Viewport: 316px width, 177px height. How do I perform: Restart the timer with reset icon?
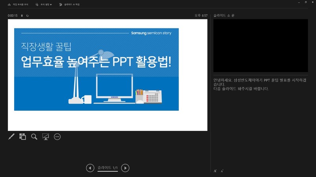point(27,15)
